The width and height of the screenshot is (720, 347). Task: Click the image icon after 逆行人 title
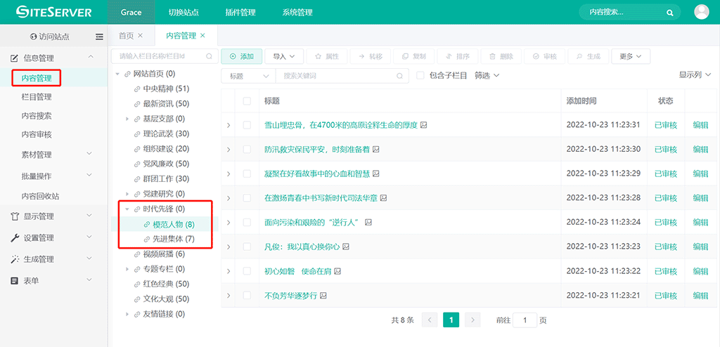click(368, 222)
